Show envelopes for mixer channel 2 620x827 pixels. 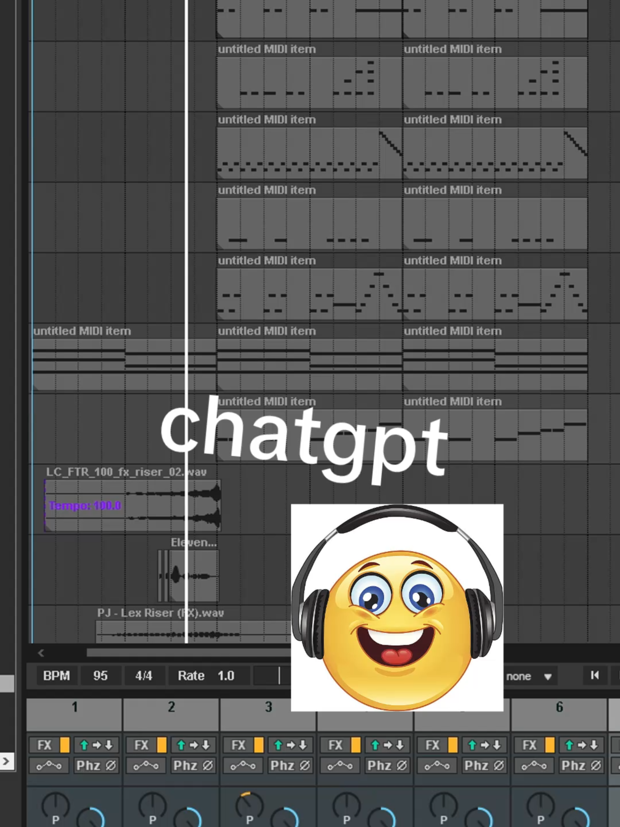pos(146,766)
